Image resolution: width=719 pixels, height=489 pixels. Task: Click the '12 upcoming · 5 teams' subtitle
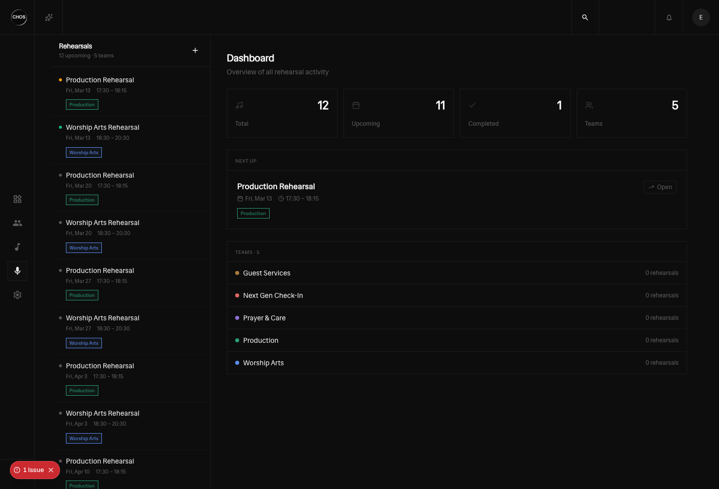86,56
